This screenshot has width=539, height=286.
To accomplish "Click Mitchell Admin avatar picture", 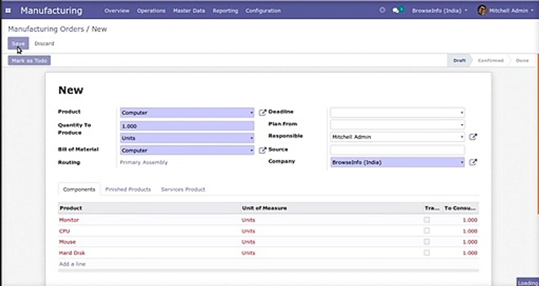I will [482, 11].
